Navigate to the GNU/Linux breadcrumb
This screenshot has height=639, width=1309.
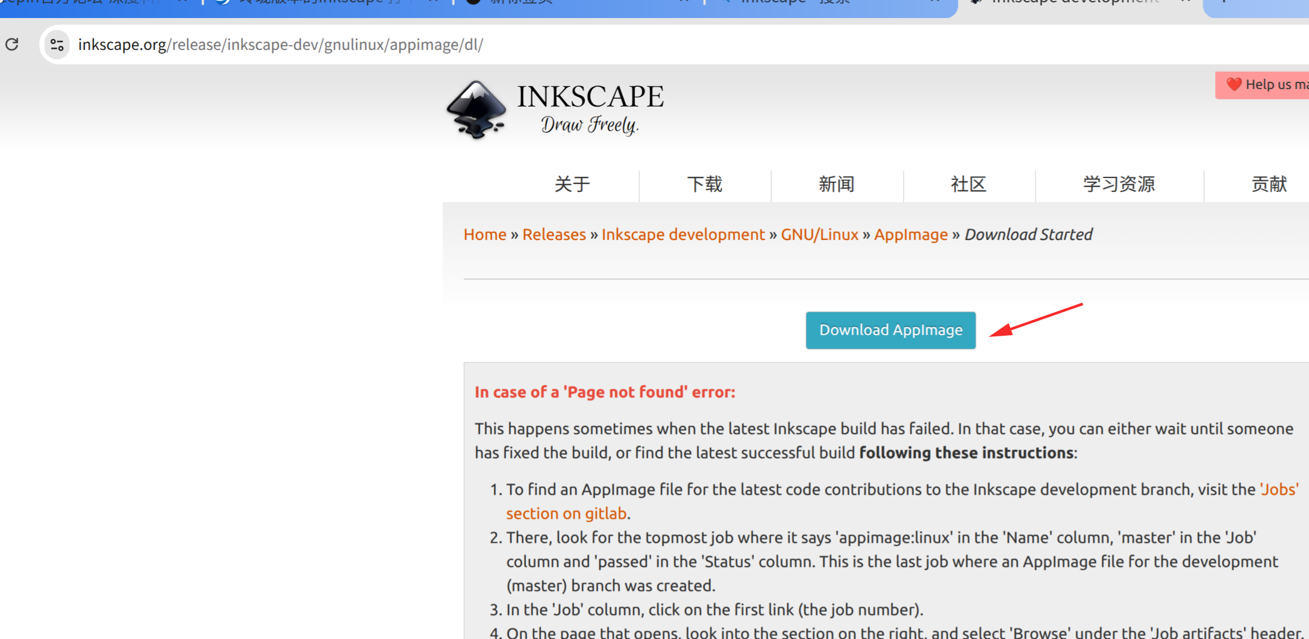pyautogui.click(x=820, y=235)
